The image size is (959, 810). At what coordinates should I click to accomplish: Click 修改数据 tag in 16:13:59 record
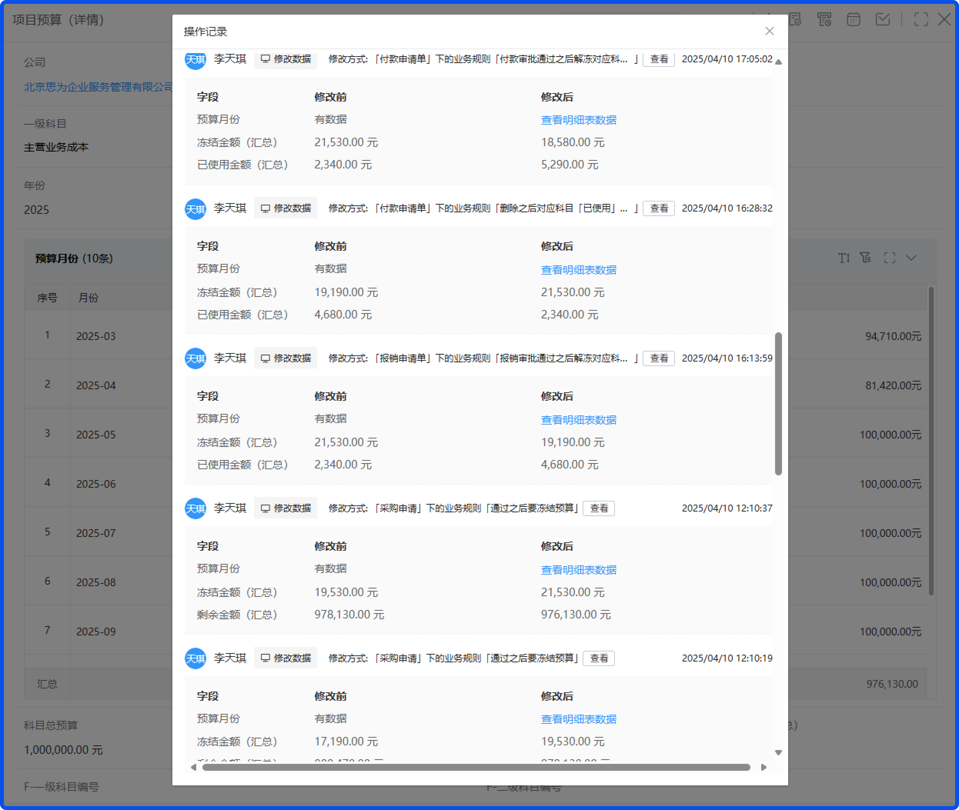(286, 358)
